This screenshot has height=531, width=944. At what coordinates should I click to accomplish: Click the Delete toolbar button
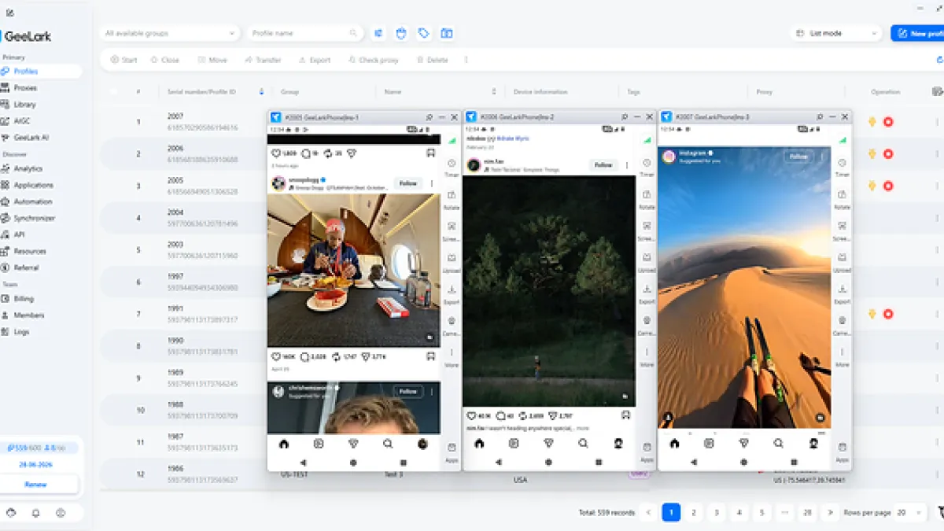point(432,60)
